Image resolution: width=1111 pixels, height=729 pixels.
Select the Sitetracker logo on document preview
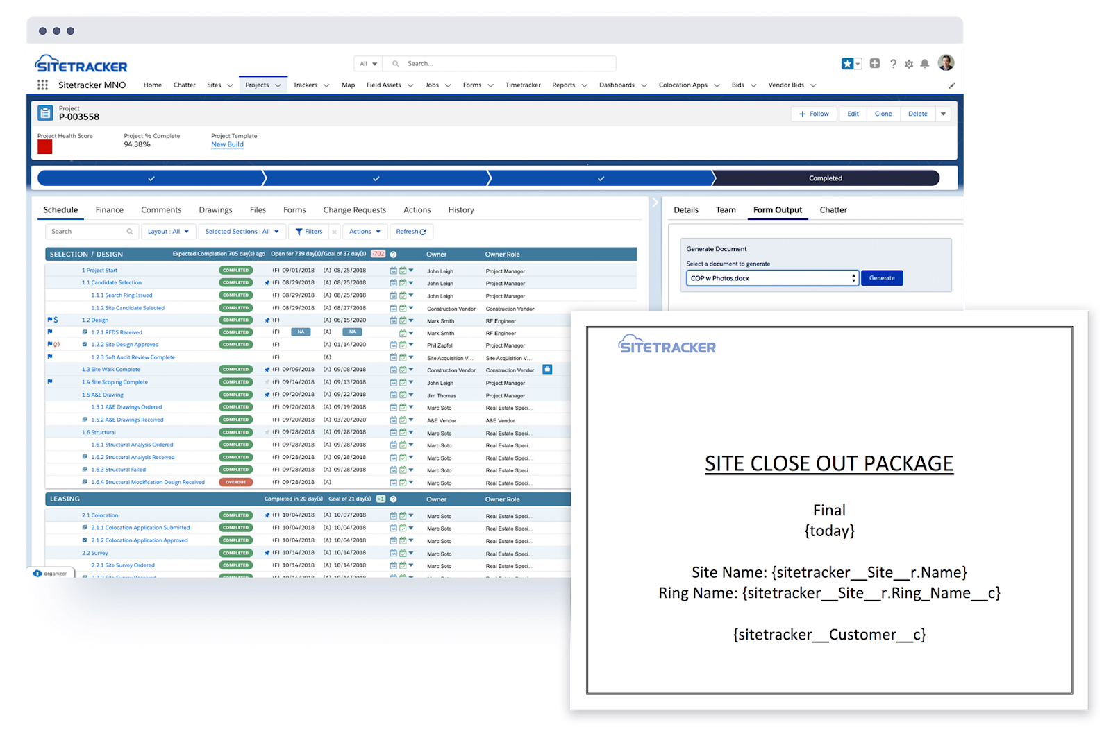[667, 345]
